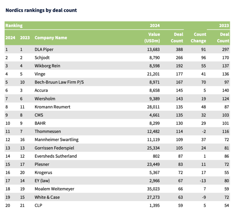Select the 'Mannheimer Swartling' company name
Screen dimensions: 236x213
click(56, 140)
